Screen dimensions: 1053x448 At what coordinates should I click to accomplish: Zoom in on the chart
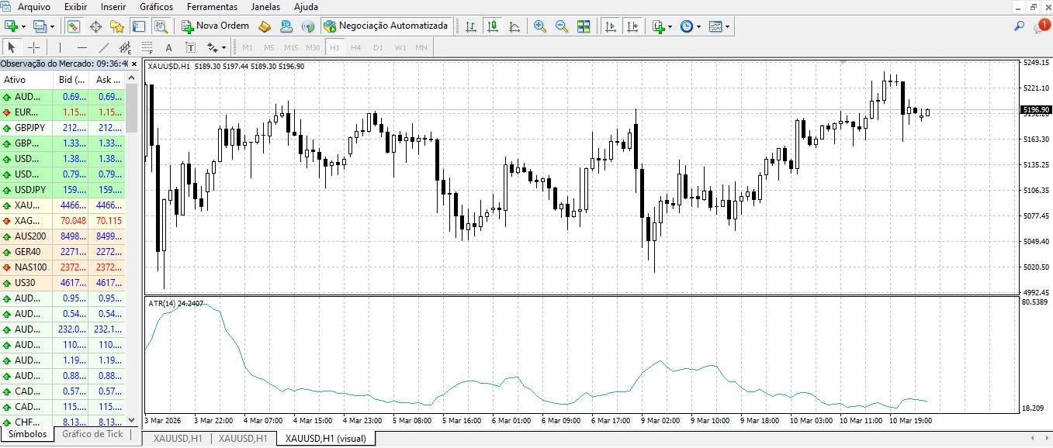click(x=539, y=26)
